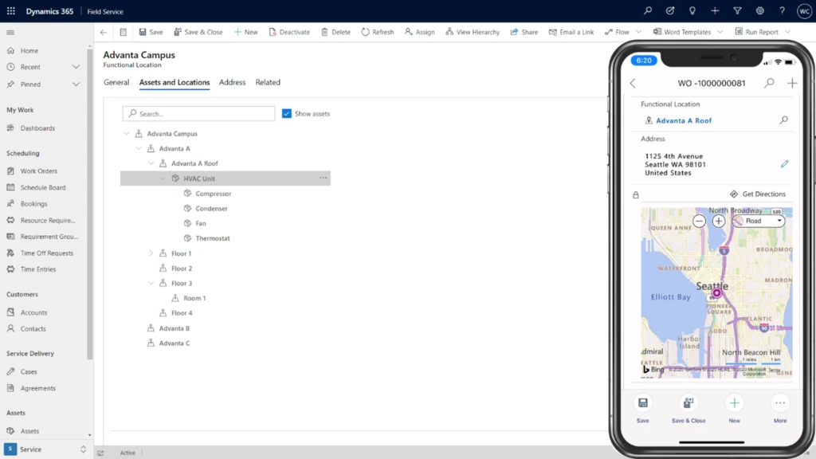Screen dimensions: 816x459
Task: Tap the edit pencil next to address
Action: 784,164
